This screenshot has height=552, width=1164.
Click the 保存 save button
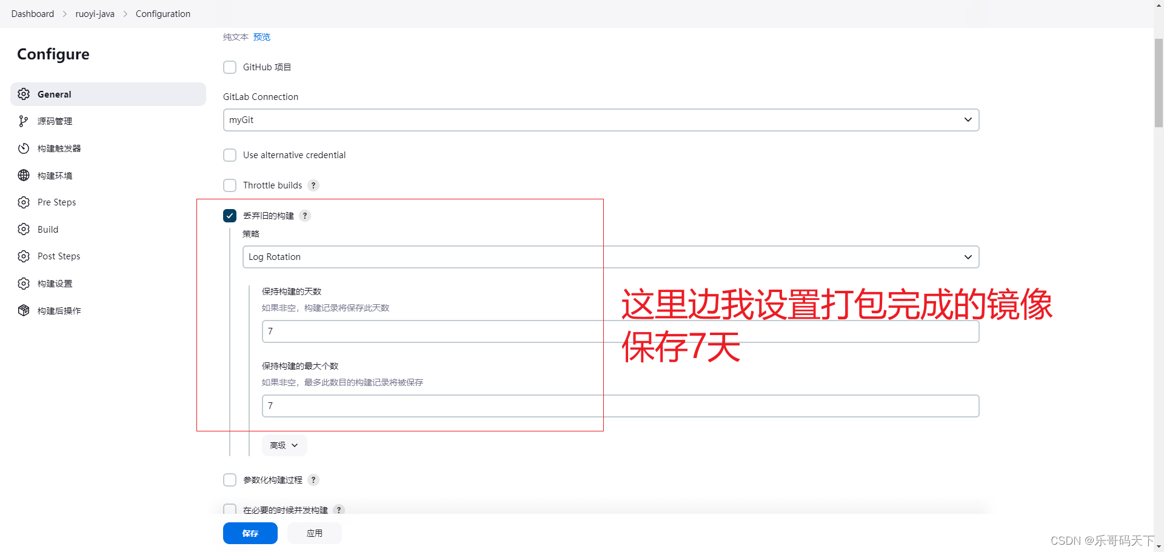click(x=250, y=533)
